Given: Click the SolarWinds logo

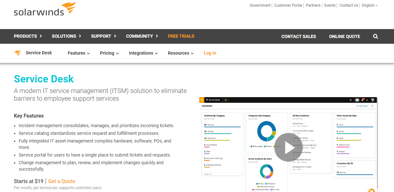Looking at the screenshot, I should 45,9.
